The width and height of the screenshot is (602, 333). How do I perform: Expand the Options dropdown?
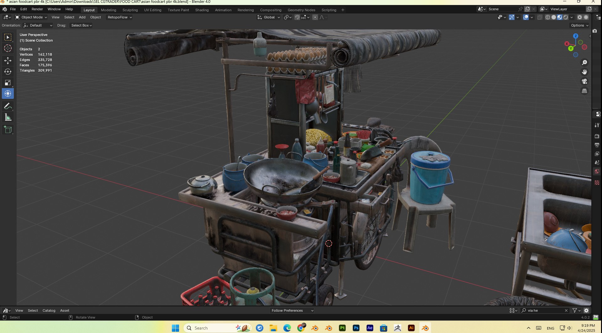[x=579, y=25]
